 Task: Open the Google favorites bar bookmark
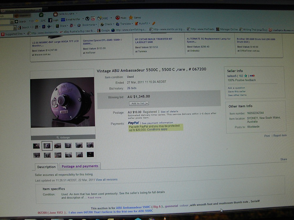pos(104,31)
